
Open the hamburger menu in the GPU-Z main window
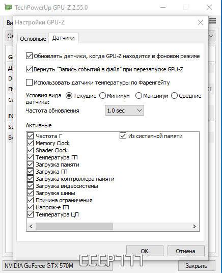(213, 21)
